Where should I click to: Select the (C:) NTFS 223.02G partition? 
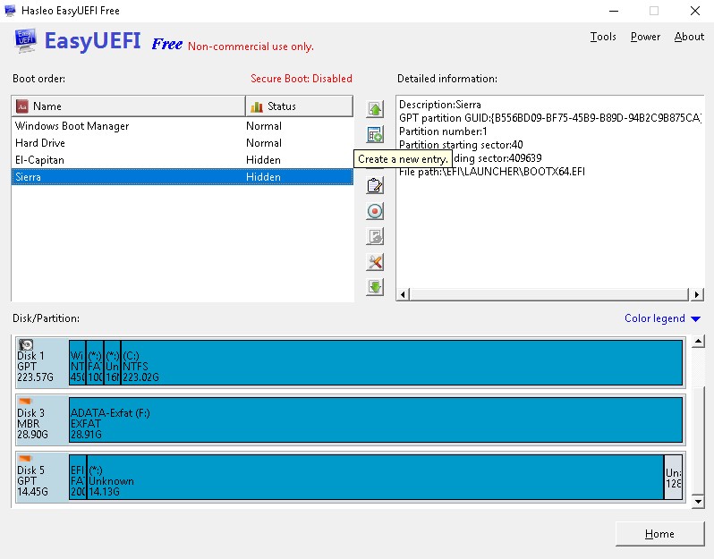(402, 362)
